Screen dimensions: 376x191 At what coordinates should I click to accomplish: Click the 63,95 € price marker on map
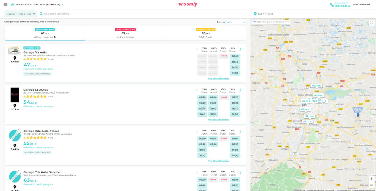pos(316,85)
